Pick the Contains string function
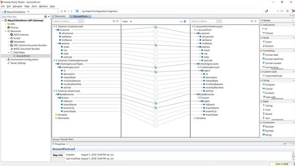Viewport: 295px width, 166px height. [270, 93]
